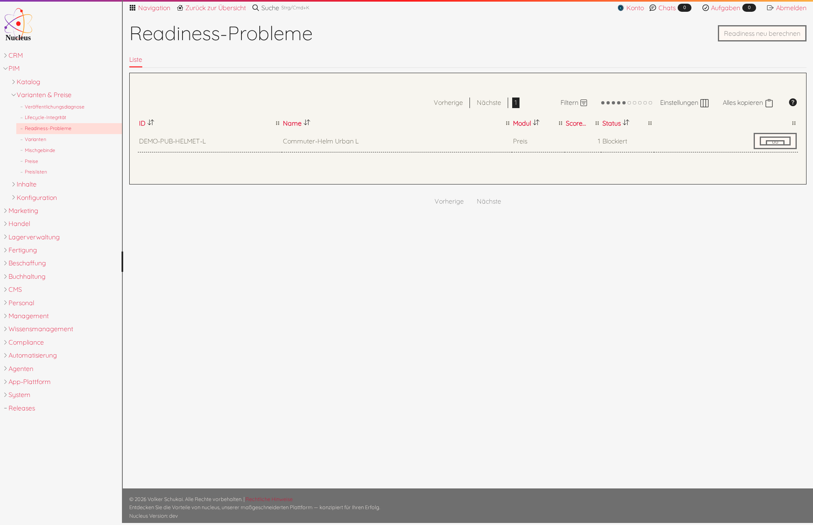
Task: Click Readiness neu berechnen button
Action: pos(762,33)
